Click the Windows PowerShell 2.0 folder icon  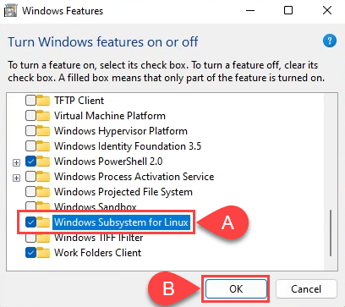pos(43,162)
